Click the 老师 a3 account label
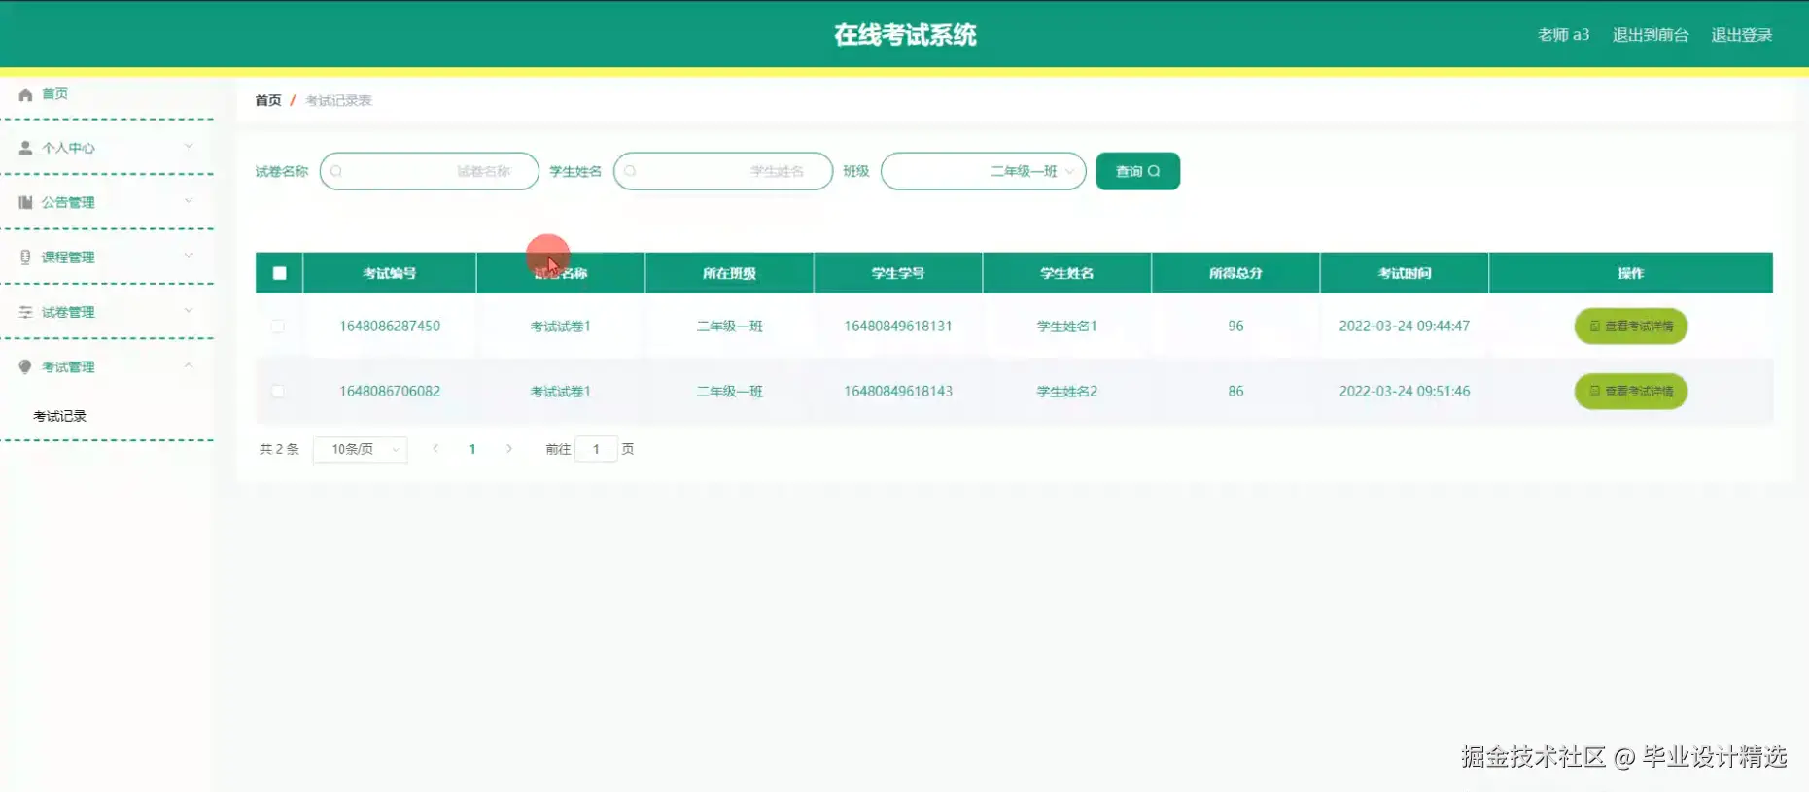The width and height of the screenshot is (1809, 792). coord(1563,35)
